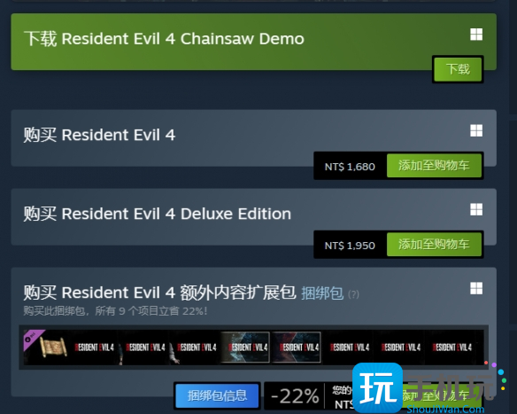Select the treasure map DLC thumbnail

46,348
